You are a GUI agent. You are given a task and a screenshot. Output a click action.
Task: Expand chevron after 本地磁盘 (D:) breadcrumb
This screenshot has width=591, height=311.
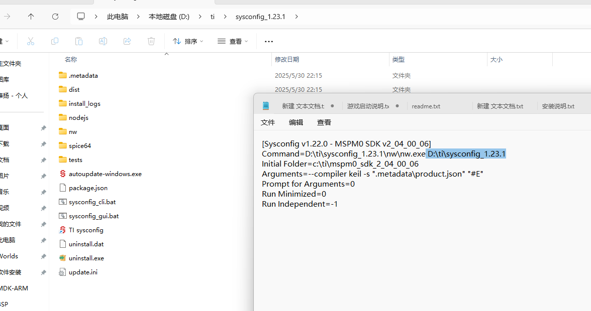(200, 17)
